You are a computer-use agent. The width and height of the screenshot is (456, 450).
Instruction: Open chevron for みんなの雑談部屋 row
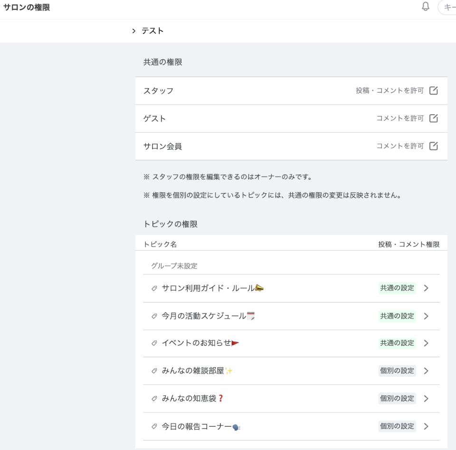[x=426, y=371]
